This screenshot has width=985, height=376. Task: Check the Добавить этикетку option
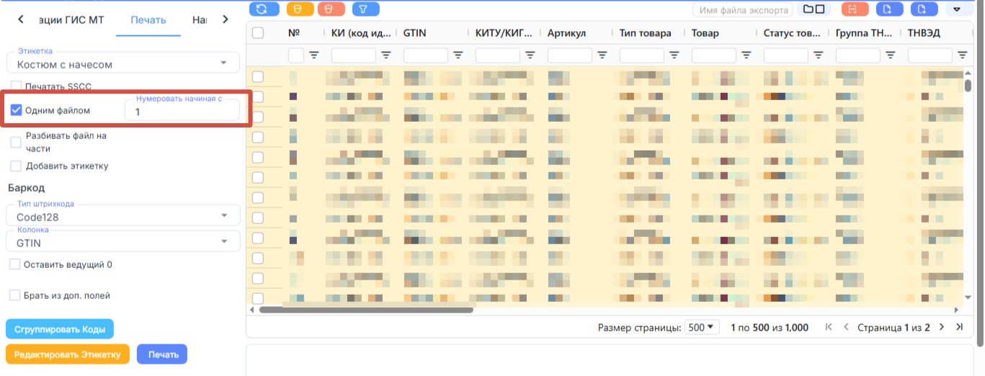(x=16, y=166)
